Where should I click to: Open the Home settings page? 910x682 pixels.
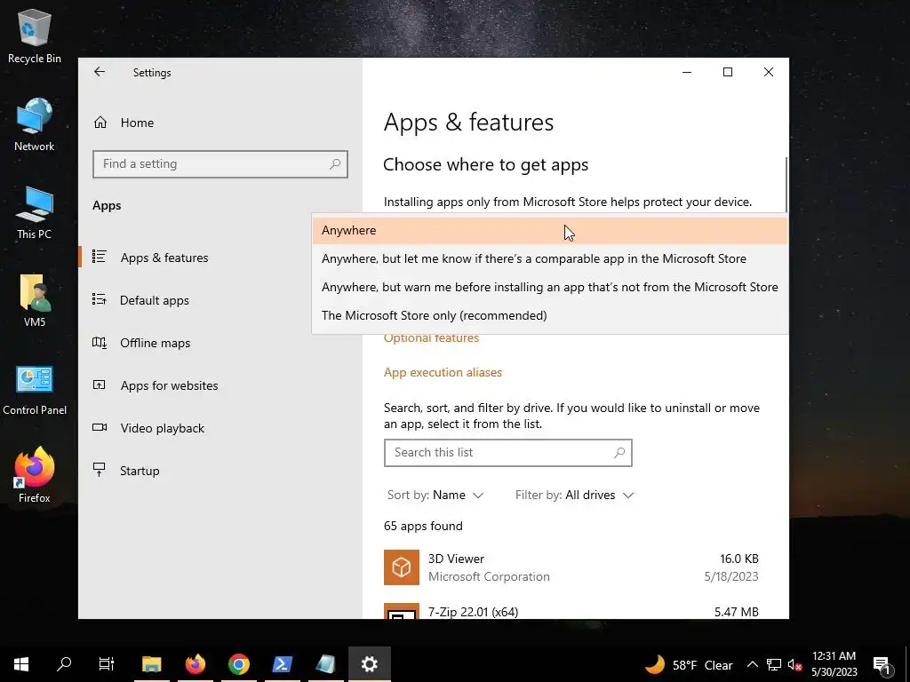click(137, 123)
